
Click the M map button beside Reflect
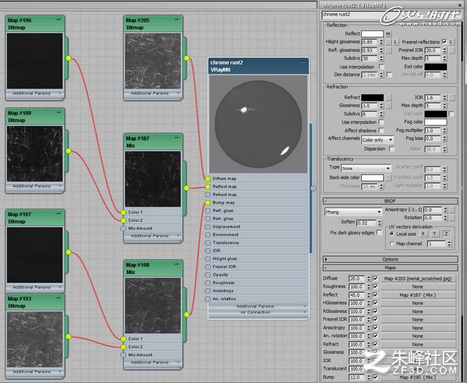[x=388, y=33]
